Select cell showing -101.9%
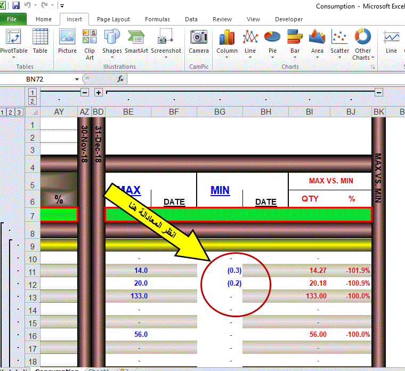 point(351,270)
